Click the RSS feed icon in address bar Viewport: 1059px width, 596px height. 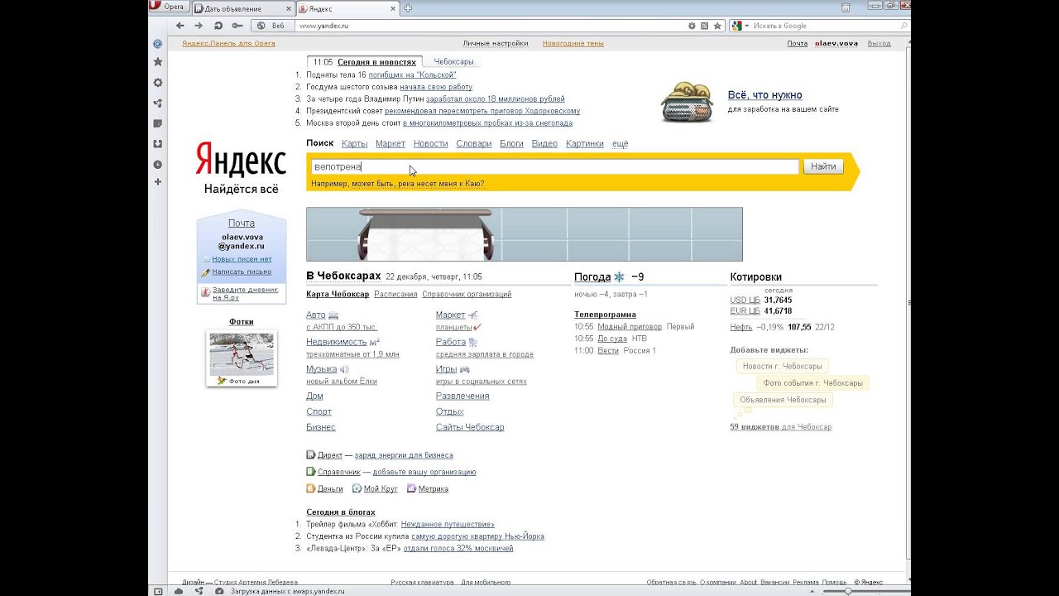pyautogui.click(x=704, y=26)
